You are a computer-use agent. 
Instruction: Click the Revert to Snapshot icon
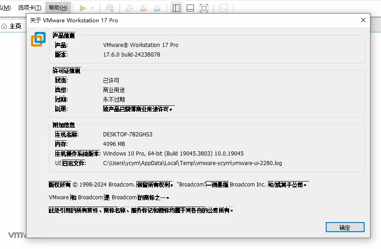[x=143, y=8]
